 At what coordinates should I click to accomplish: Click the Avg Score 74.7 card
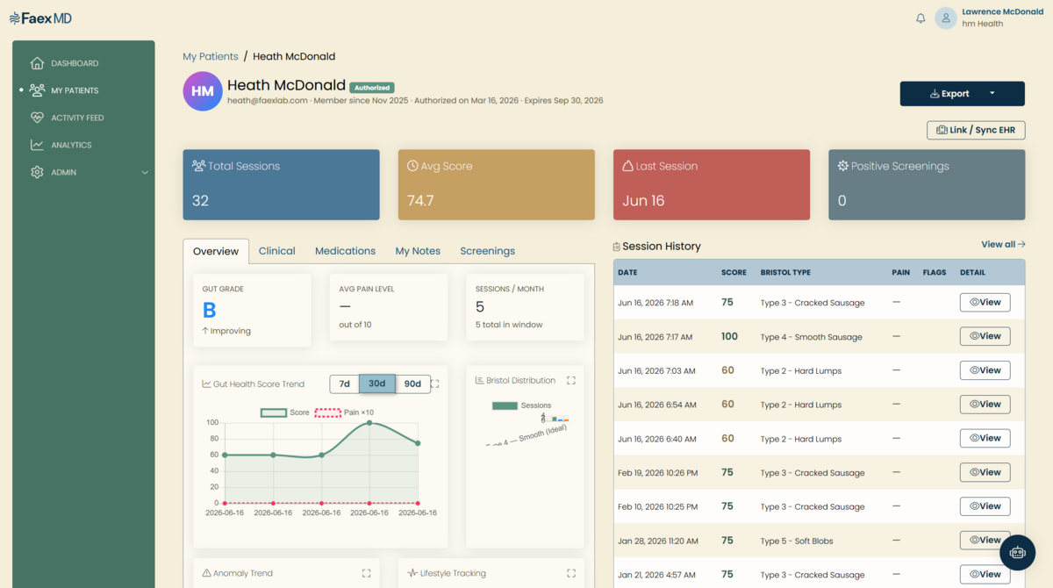[497, 184]
